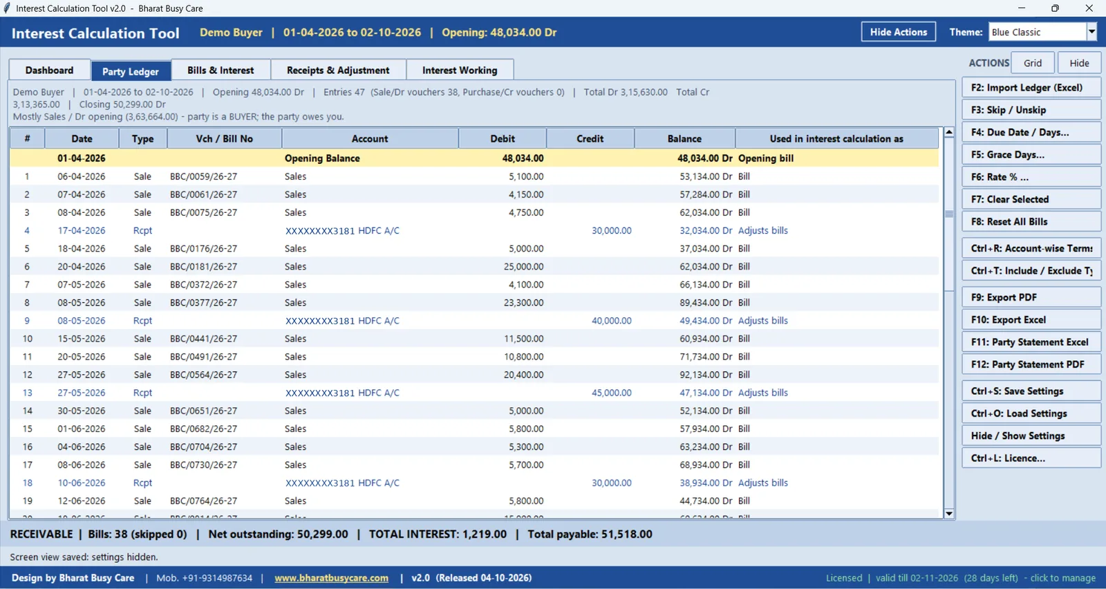Click the Account column header

click(x=370, y=138)
